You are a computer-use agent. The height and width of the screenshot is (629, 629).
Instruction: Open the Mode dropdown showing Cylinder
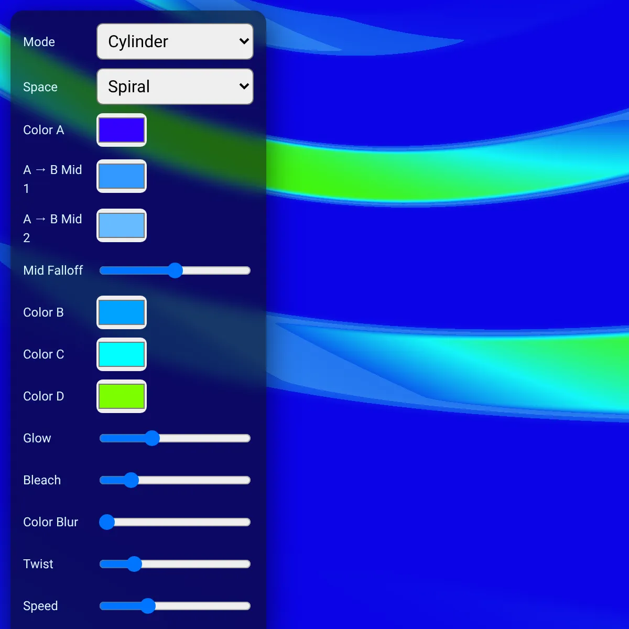pyautogui.click(x=175, y=41)
